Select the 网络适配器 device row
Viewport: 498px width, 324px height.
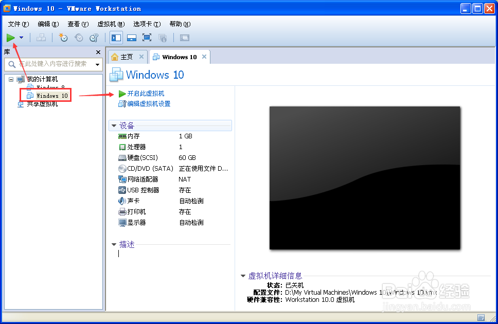[x=174, y=179]
